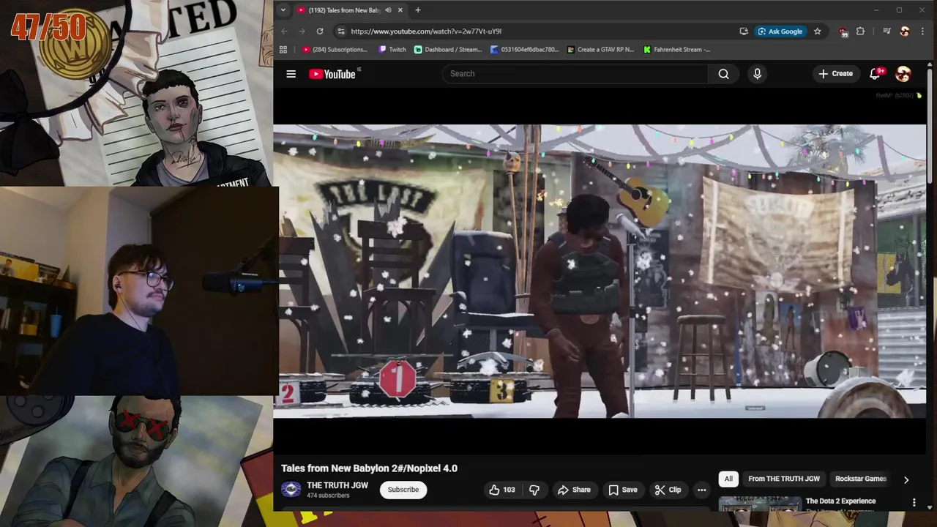
Task: Open THE TRUTH JGW channel name
Action: (x=337, y=485)
